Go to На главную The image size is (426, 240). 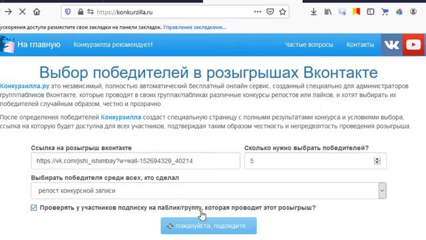tap(39, 45)
